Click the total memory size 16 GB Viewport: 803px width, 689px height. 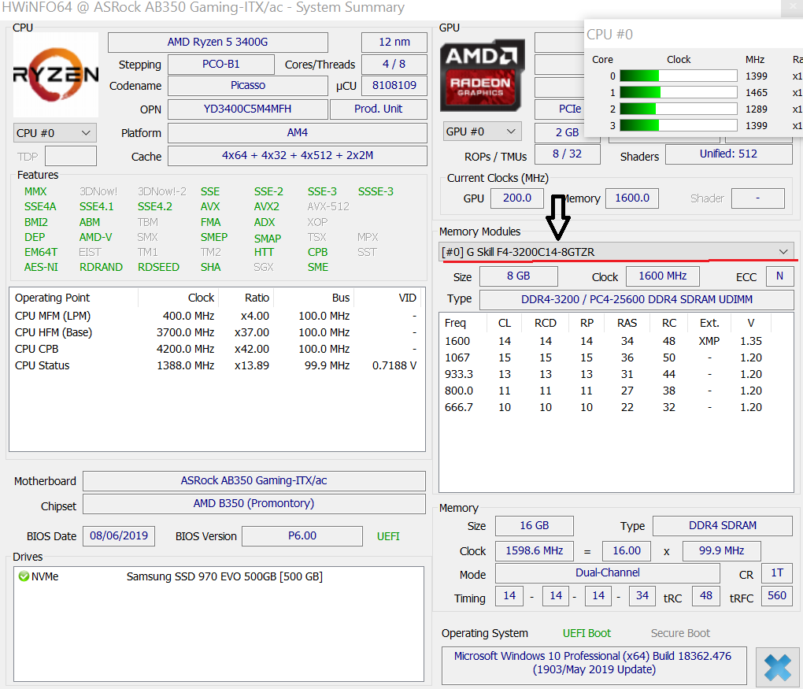(534, 525)
